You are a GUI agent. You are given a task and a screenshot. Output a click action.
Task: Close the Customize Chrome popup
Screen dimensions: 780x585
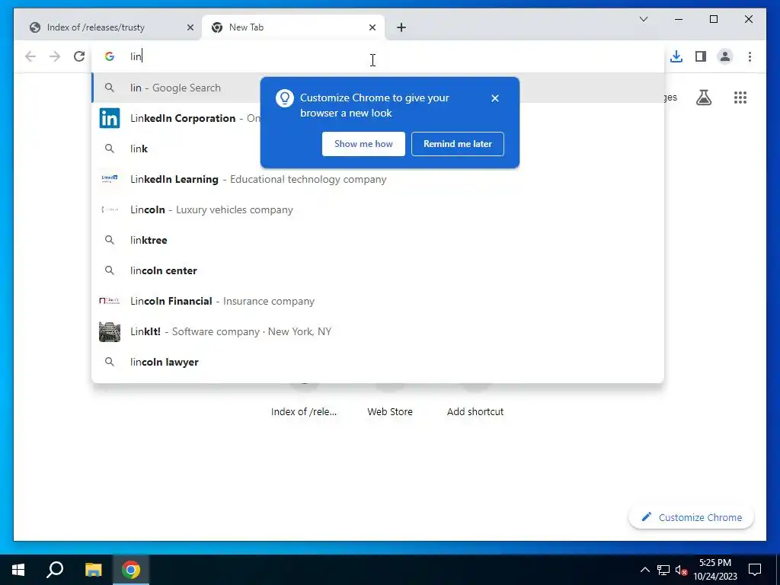(494, 98)
